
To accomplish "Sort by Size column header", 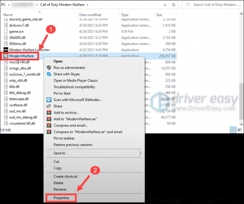I will point(159,15).
